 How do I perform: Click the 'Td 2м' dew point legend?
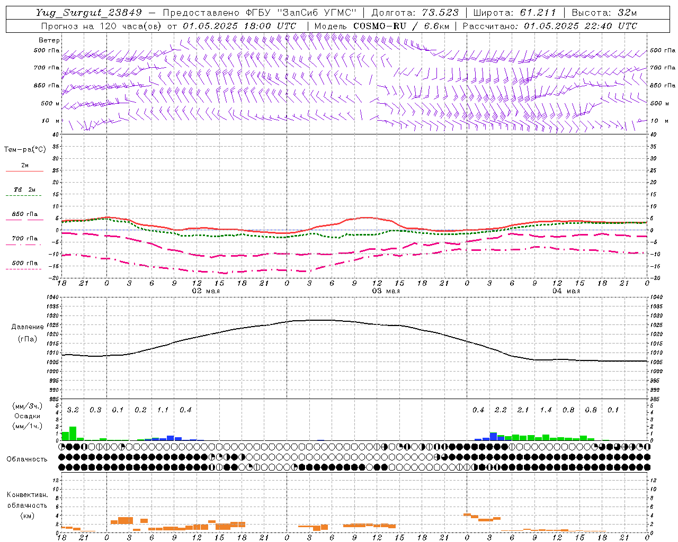24,189
